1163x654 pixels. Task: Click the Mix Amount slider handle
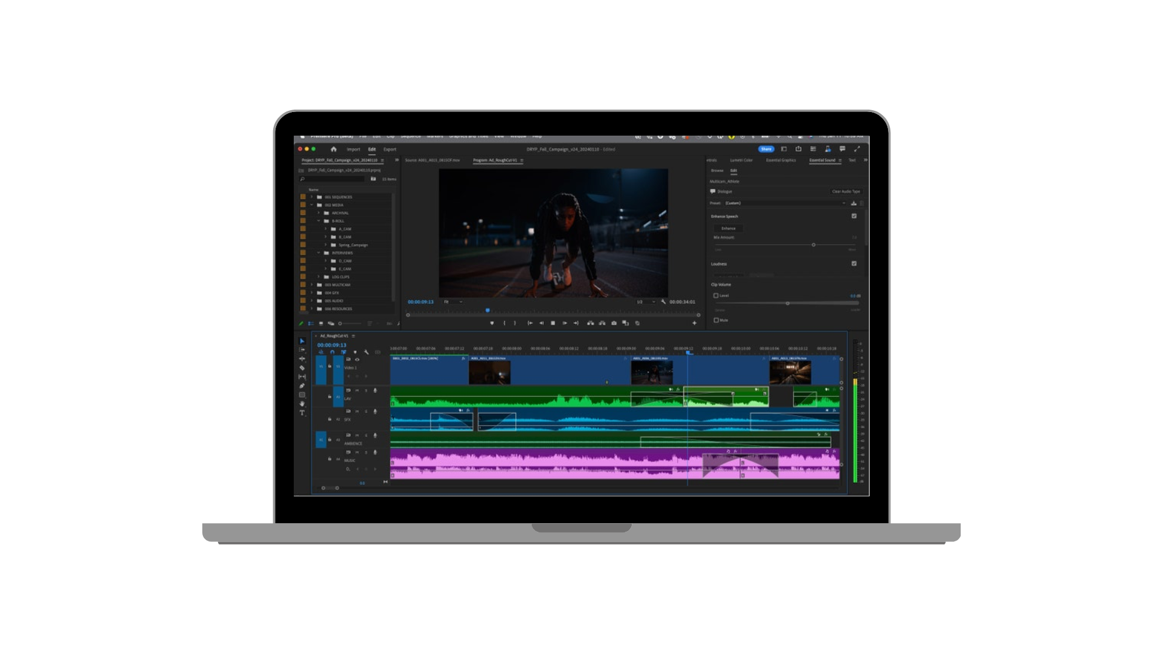click(813, 245)
